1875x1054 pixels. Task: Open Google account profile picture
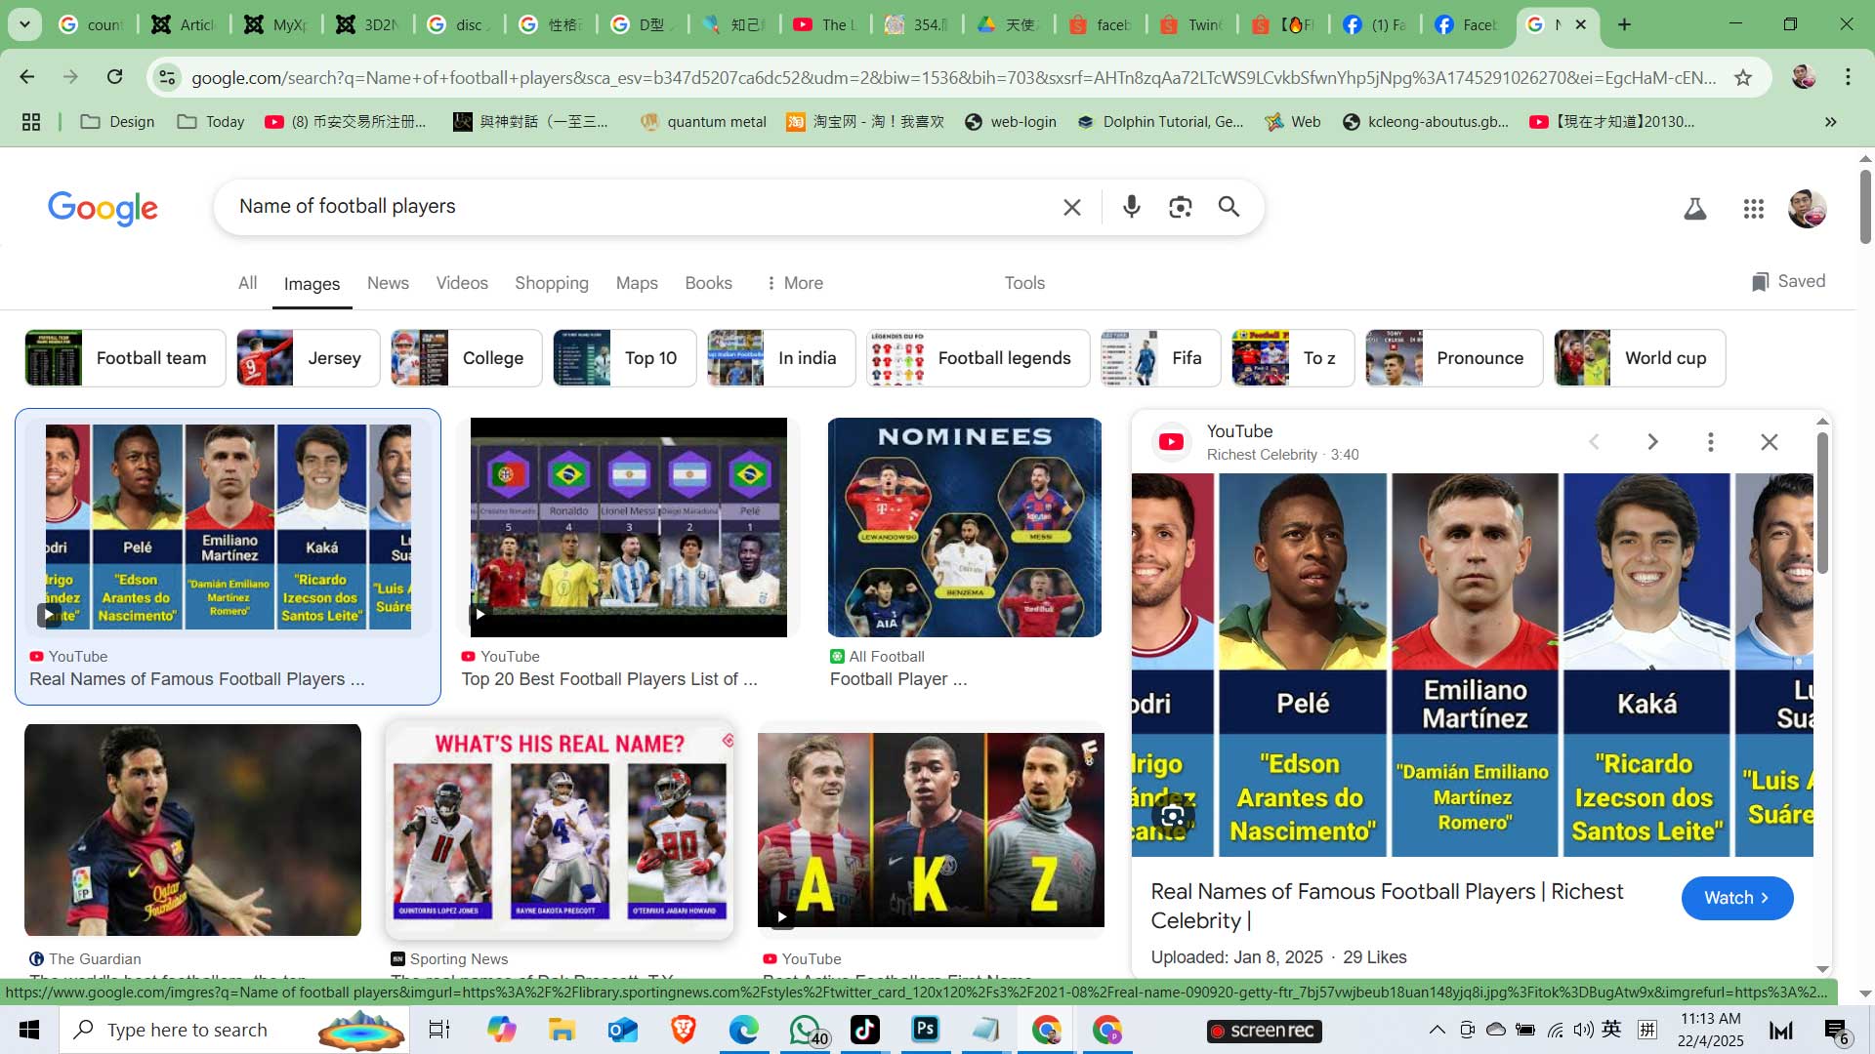tap(1807, 208)
